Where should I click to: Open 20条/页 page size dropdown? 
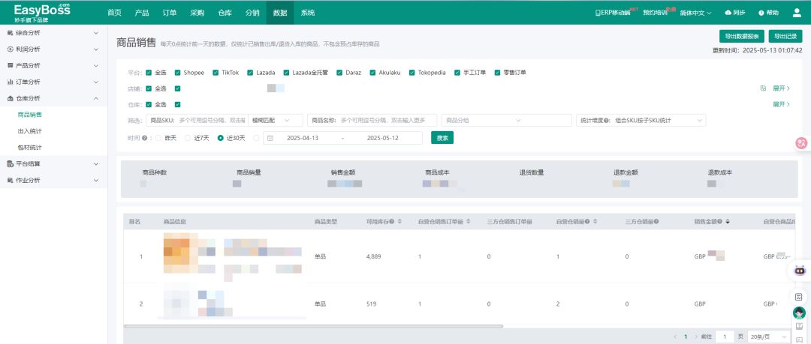click(770, 337)
